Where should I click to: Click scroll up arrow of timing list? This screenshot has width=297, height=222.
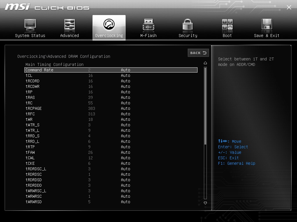pos(205,63)
